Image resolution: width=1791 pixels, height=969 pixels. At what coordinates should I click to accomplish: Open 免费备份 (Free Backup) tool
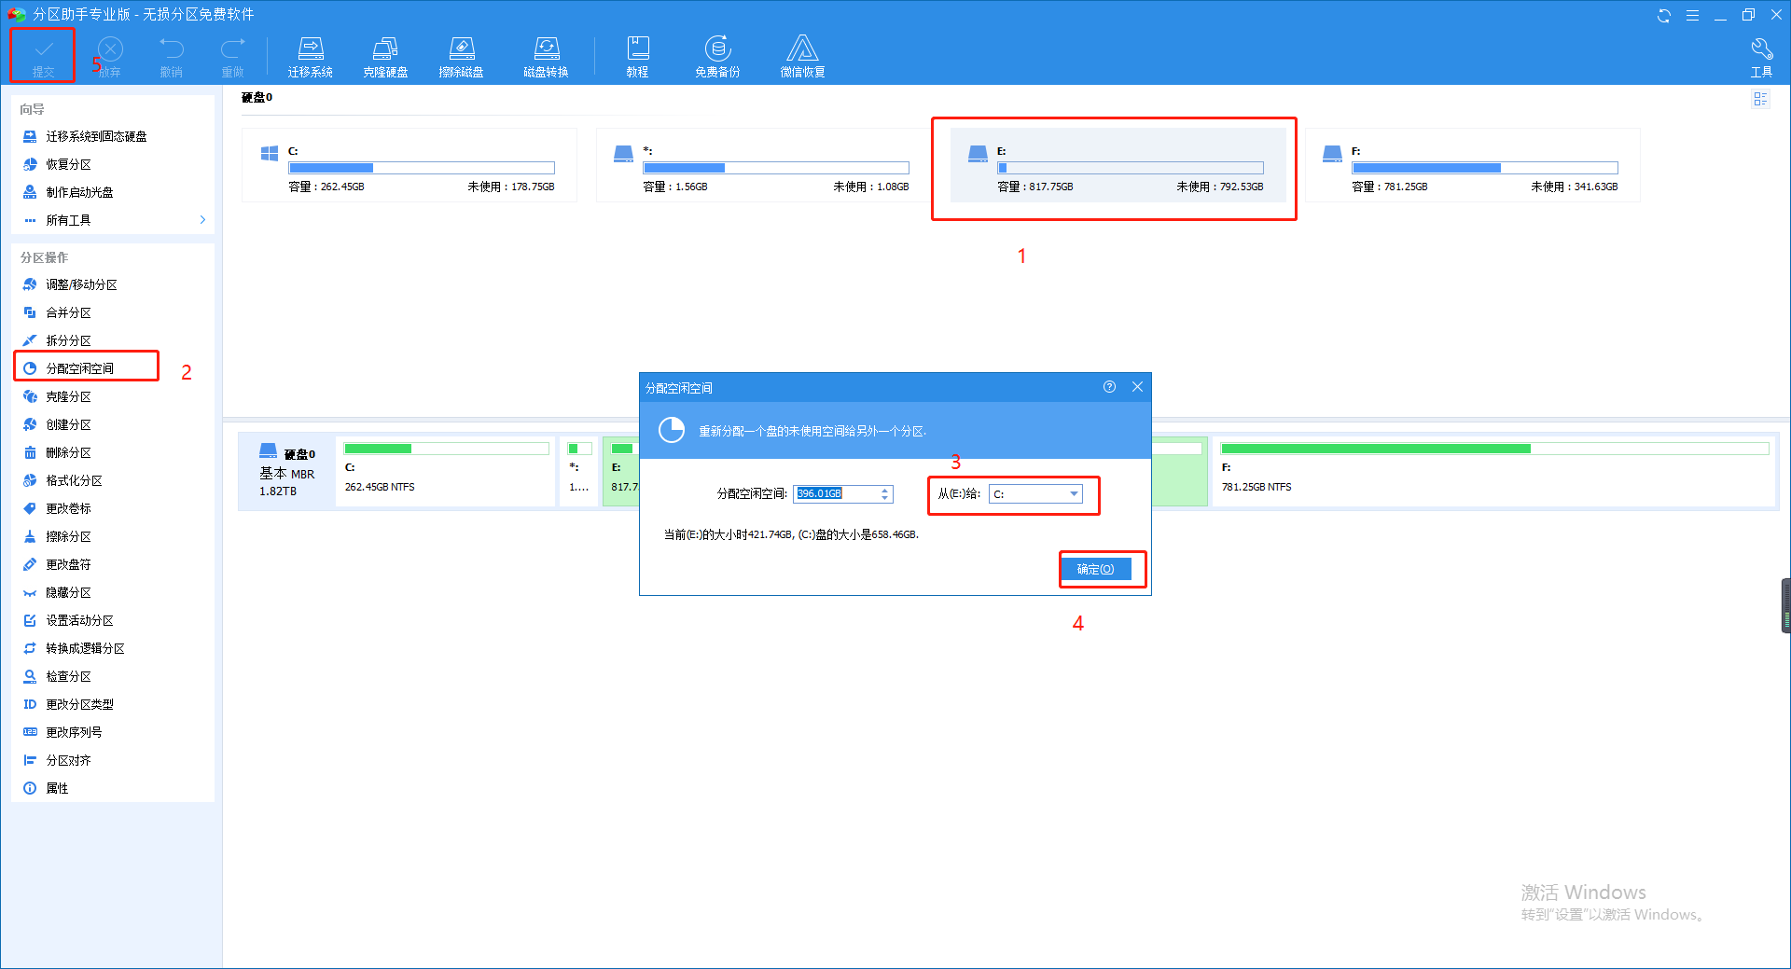coord(717,56)
